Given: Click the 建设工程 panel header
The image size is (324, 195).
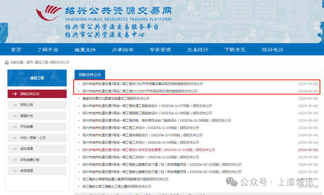Looking at the screenshot, I should pyautogui.click(x=37, y=78).
